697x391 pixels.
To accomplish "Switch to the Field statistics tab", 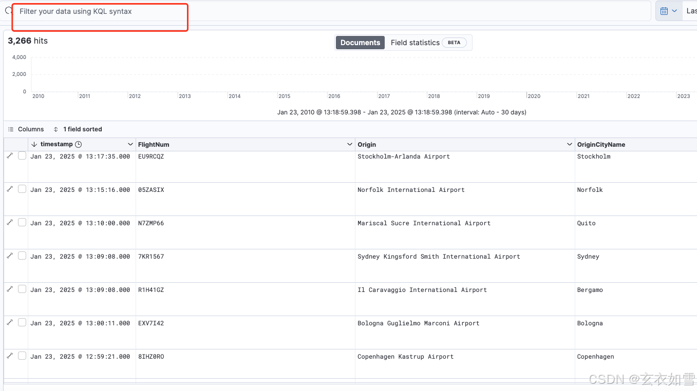I will point(428,43).
